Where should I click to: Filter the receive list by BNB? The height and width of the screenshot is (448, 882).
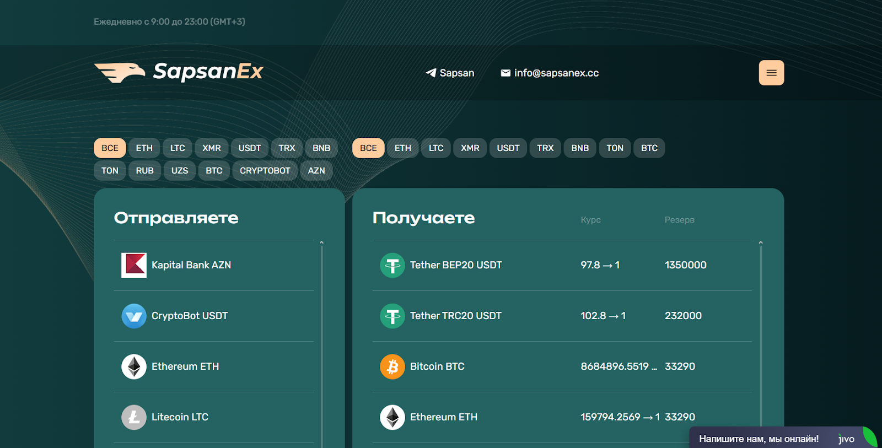(580, 148)
